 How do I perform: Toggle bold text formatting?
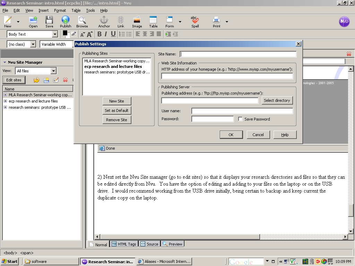pos(99,34)
